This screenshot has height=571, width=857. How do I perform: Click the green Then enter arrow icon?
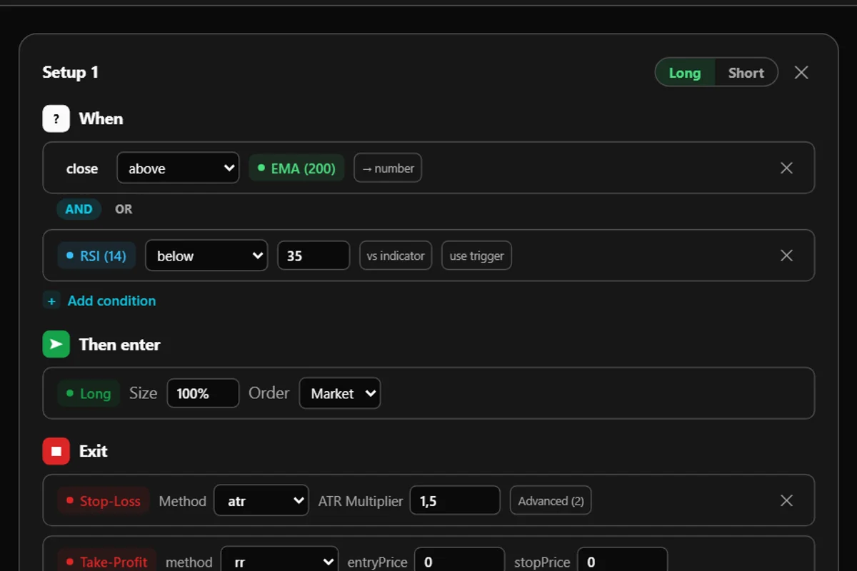click(56, 344)
